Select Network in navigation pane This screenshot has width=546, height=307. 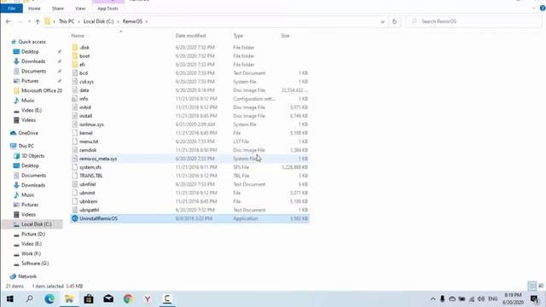27,276
